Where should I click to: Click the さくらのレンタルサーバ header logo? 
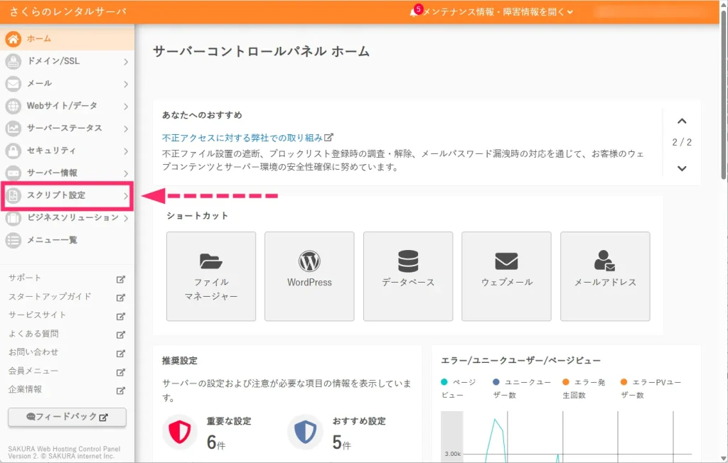tap(68, 11)
